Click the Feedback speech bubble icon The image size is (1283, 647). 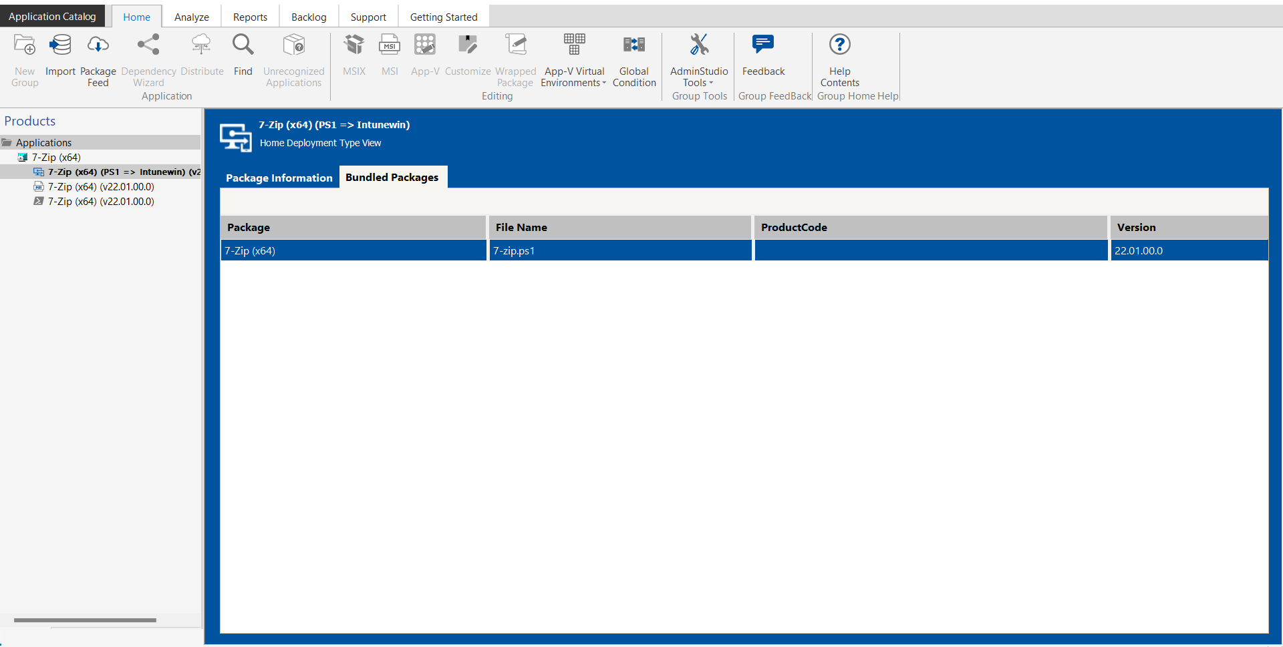[763, 45]
